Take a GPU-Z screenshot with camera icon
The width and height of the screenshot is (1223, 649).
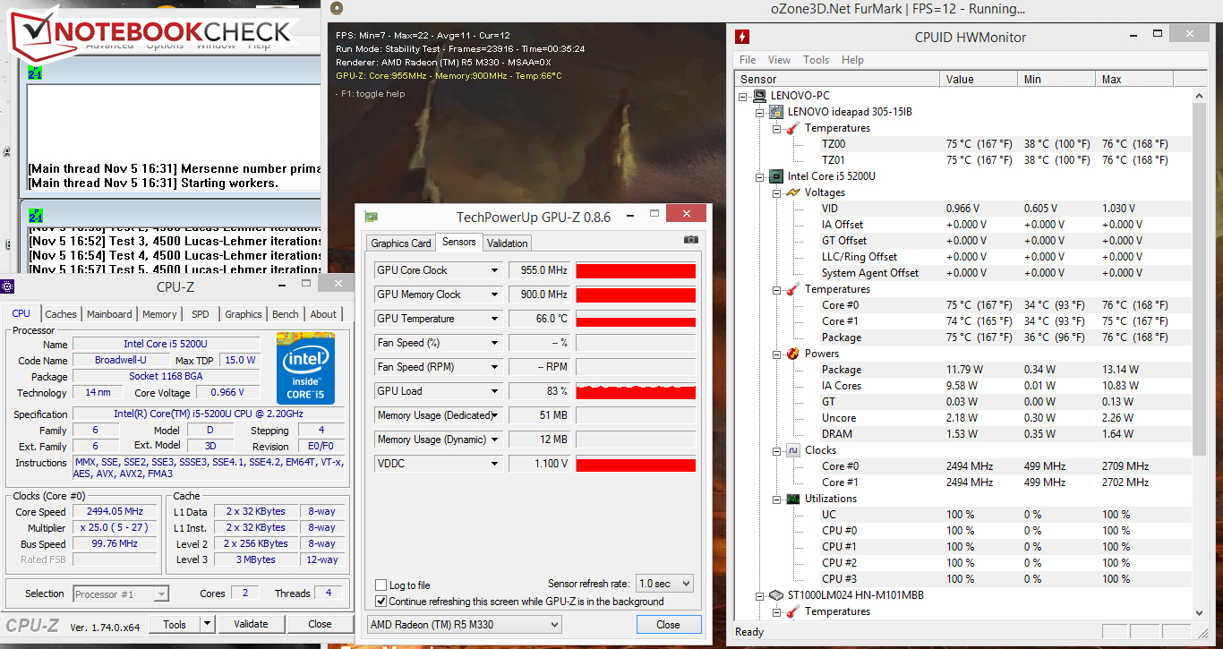click(x=690, y=240)
